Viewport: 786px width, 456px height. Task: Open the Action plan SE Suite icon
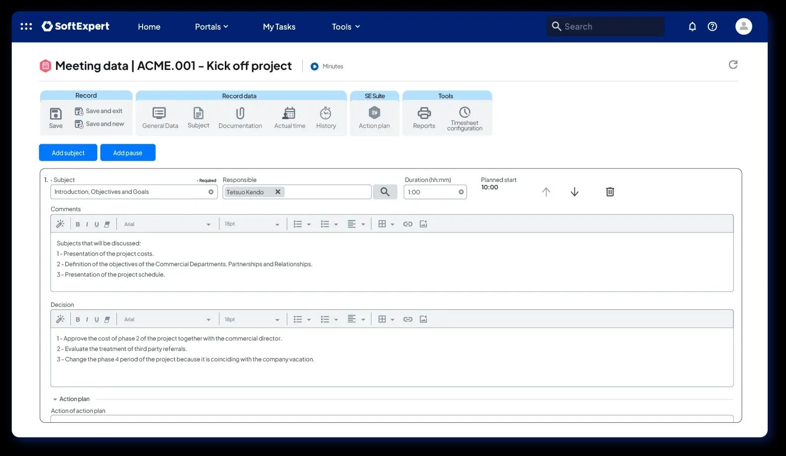pos(374,113)
